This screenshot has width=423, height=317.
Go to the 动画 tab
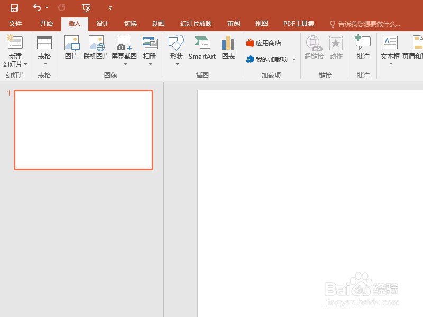pos(159,24)
